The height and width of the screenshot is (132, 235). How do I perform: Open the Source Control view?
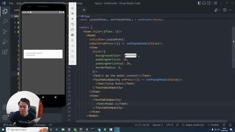pyautogui.click(x=5, y=32)
